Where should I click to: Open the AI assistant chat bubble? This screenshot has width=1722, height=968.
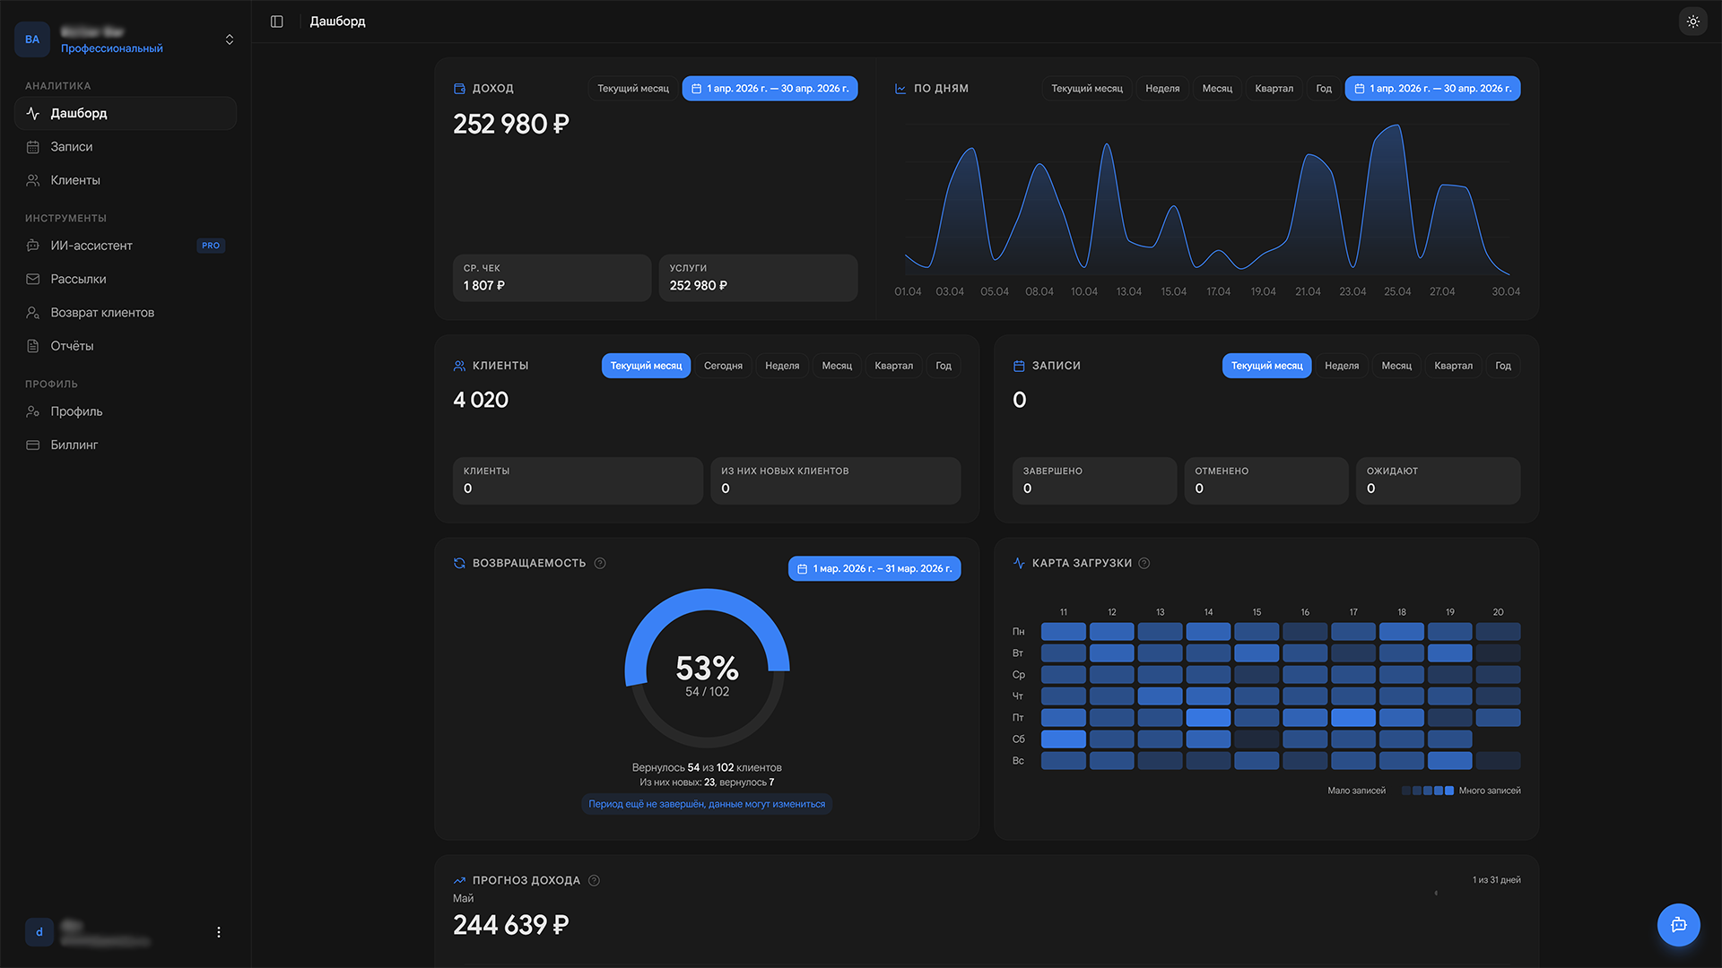pyautogui.click(x=1678, y=924)
